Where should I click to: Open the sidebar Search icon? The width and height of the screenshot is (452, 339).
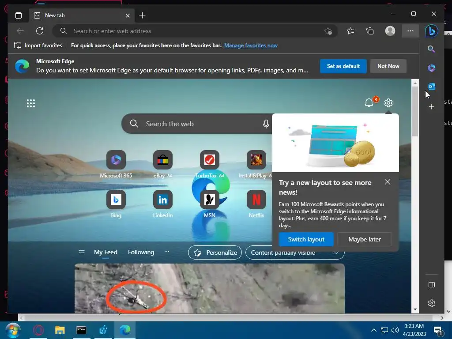[431, 49]
